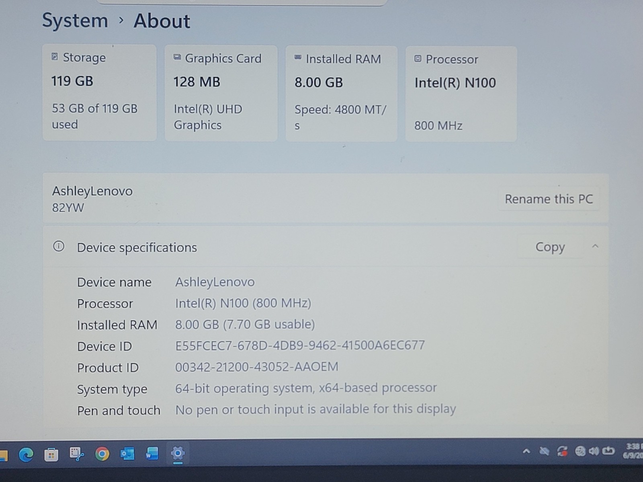Viewport: 643px width, 482px height.
Task: Click the AshleyLenovo PC name header
Action: click(x=92, y=191)
